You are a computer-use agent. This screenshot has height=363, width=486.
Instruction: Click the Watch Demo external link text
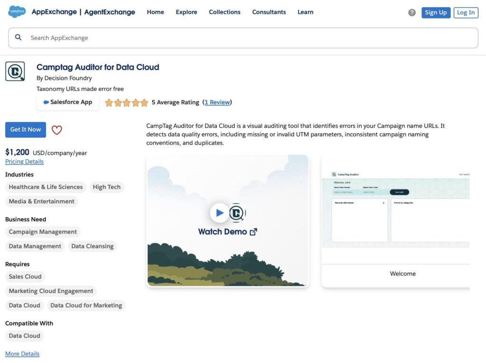(227, 232)
